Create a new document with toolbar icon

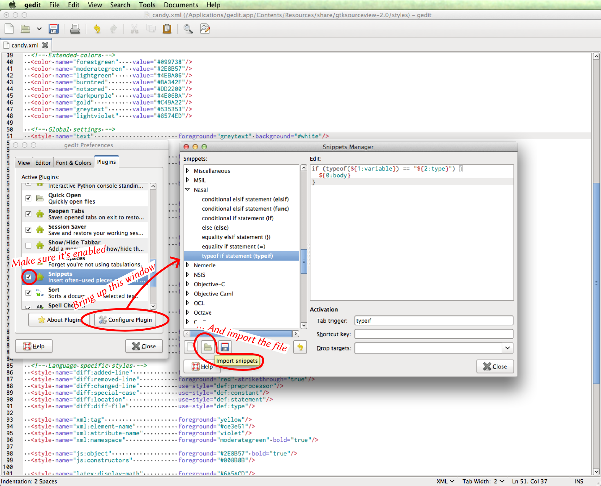pyautogui.click(x=9, y=29)
